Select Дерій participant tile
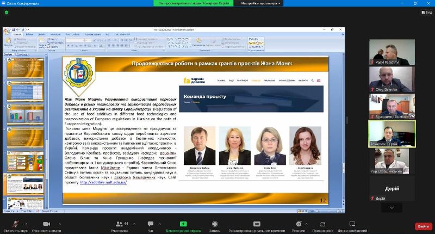Screen dimensions: 435x234 coord(392,188)
